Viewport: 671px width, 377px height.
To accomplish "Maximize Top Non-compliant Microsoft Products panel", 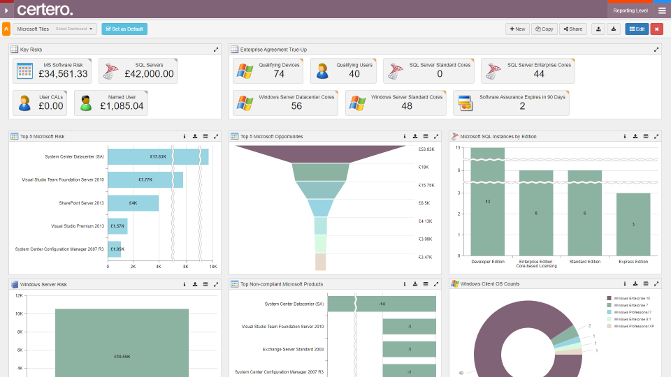I will (436, 284).
